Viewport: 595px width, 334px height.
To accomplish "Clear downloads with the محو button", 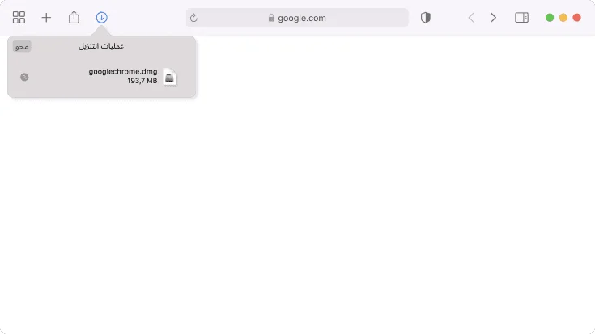I will coord(22,46).
